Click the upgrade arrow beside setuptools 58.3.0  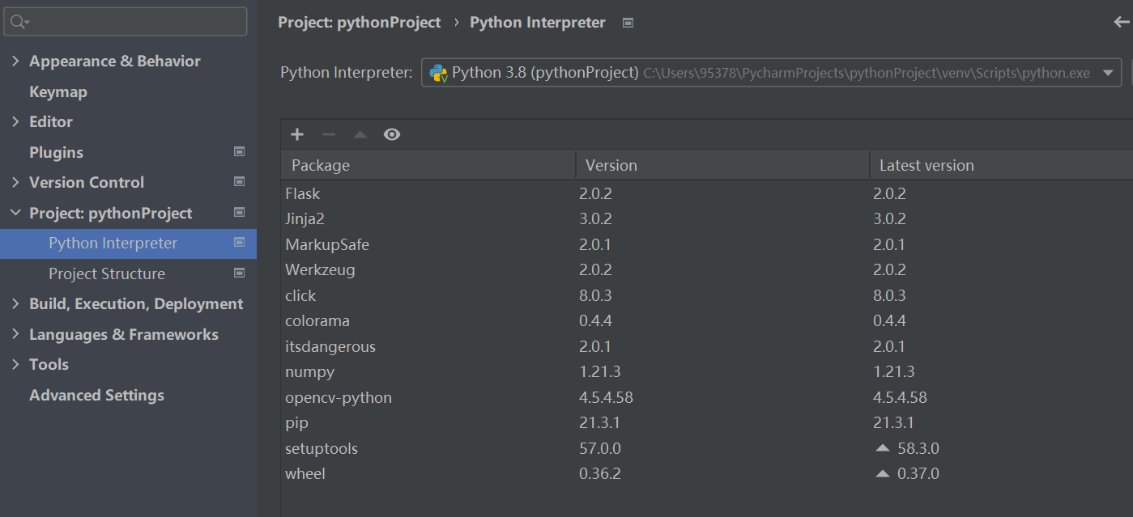coord(883,448)
